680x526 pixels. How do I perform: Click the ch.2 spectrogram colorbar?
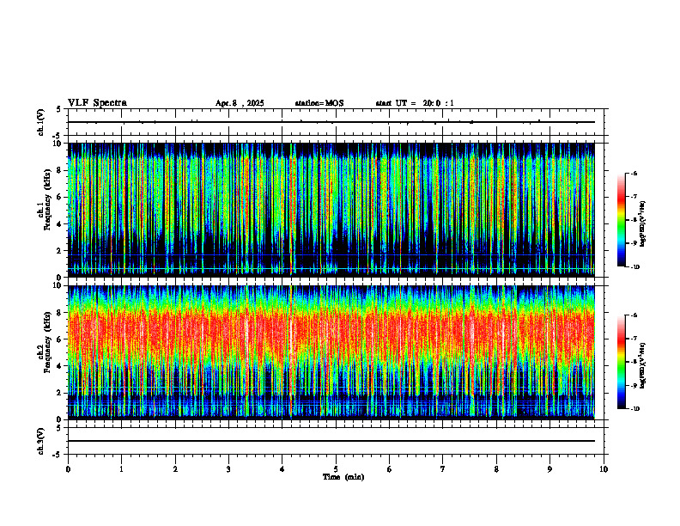point(621,362)
